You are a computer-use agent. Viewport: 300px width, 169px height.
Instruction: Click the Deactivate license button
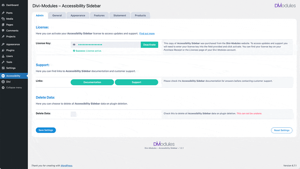[x=149, y=44]
